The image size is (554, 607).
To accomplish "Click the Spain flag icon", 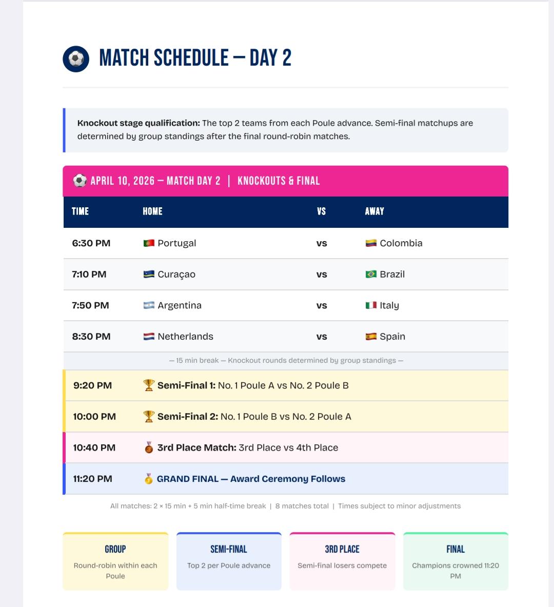I will pyautogui.click(x=371, y=337).
